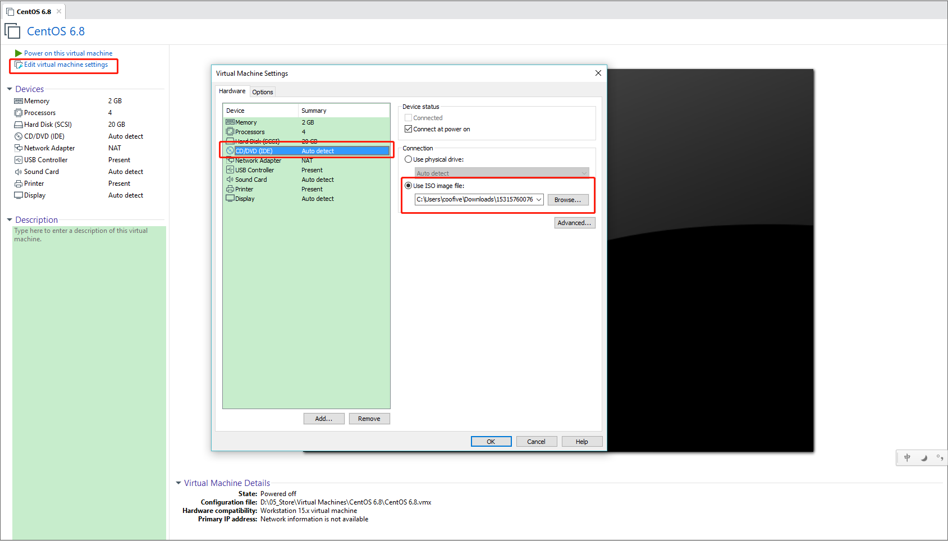Click the Edit virtual machine settings icon
Viewport: 948px width, 541px height.
pos(18,65)
